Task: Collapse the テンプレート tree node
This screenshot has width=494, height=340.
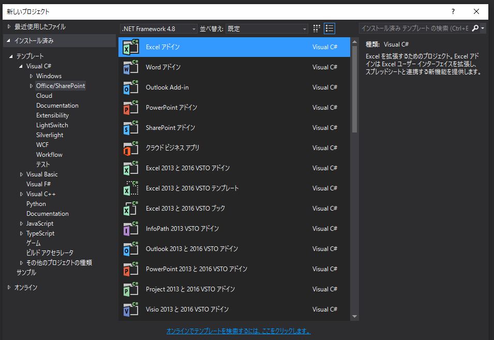Action: (11, 56)
